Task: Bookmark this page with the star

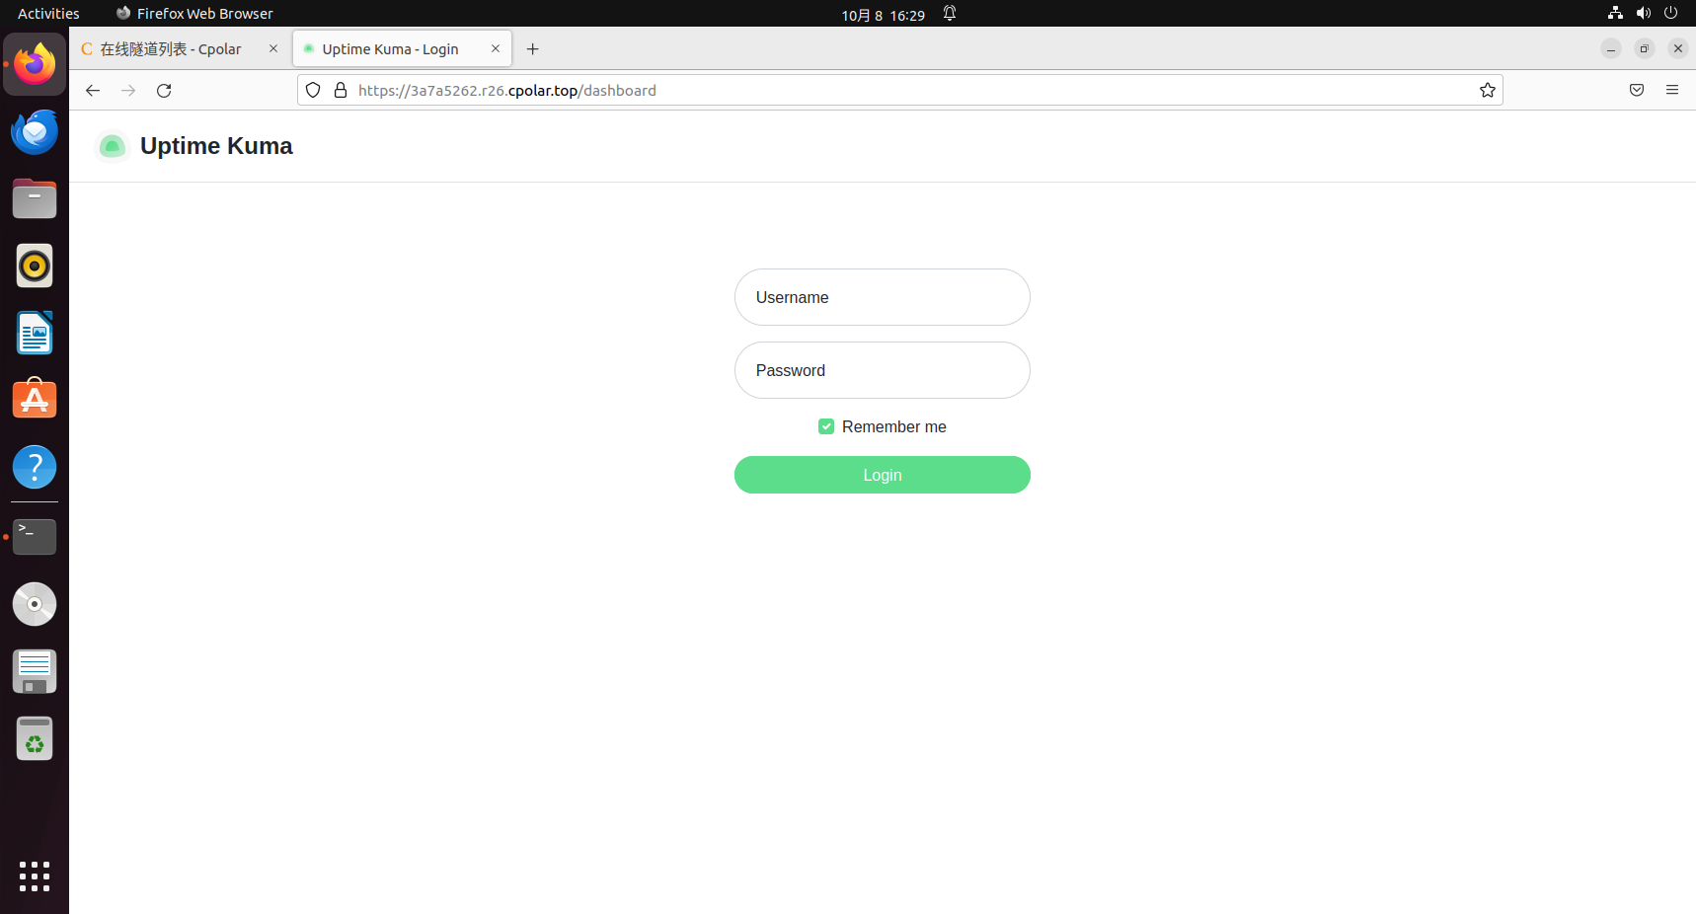Action: point(1488,90)
